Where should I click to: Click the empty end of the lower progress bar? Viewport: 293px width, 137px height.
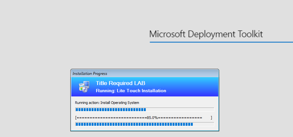click(203, 124)
